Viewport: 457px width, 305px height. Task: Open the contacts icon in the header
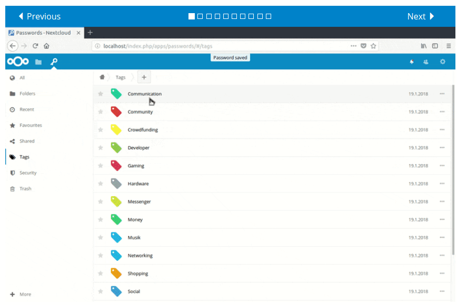(426, 62)
